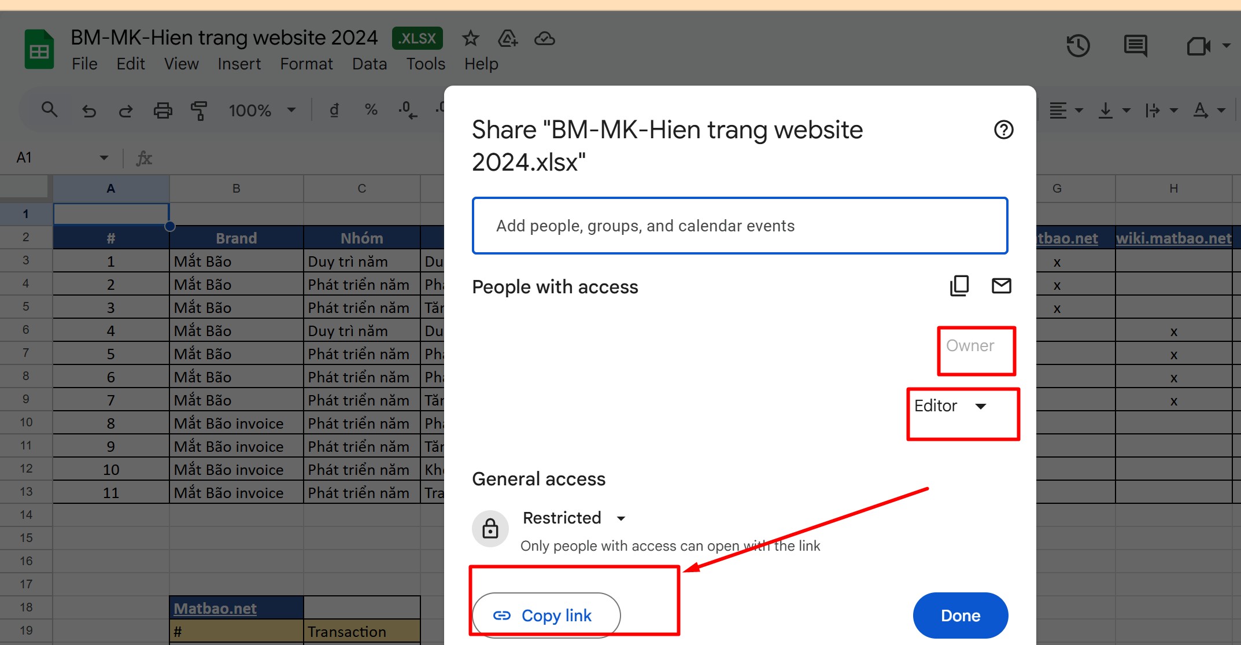Click the Done button

961,615
